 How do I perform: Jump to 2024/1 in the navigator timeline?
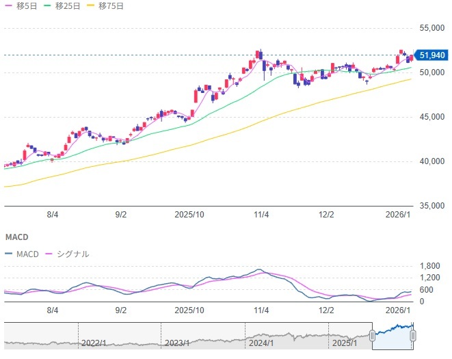[x=261, y=343]
